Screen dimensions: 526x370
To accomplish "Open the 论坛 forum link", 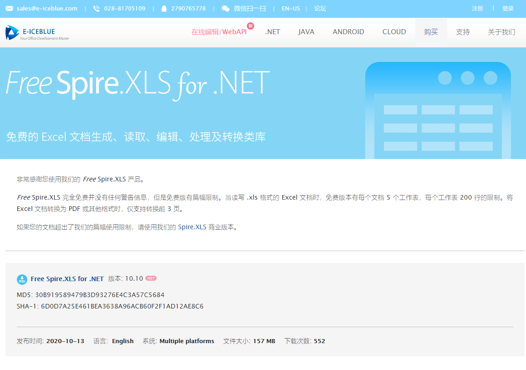I will pyautogui.click(x=320, y=8).
